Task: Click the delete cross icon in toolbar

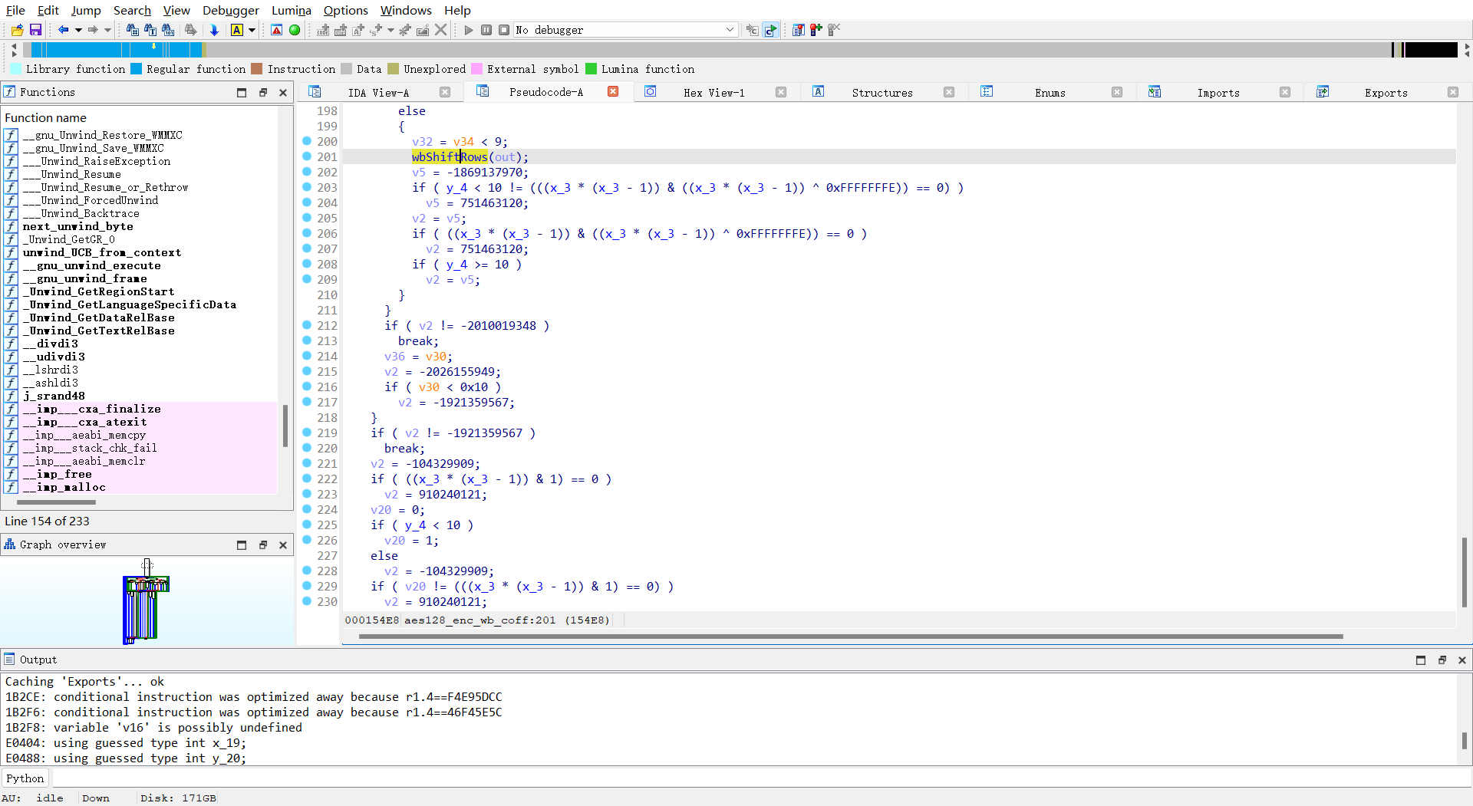Action: (x=440, y=30)
